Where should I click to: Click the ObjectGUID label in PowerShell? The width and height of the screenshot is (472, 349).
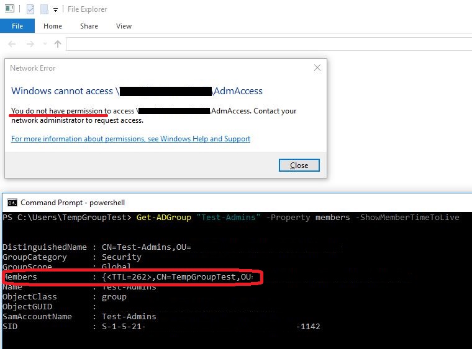tap(27, 307)
